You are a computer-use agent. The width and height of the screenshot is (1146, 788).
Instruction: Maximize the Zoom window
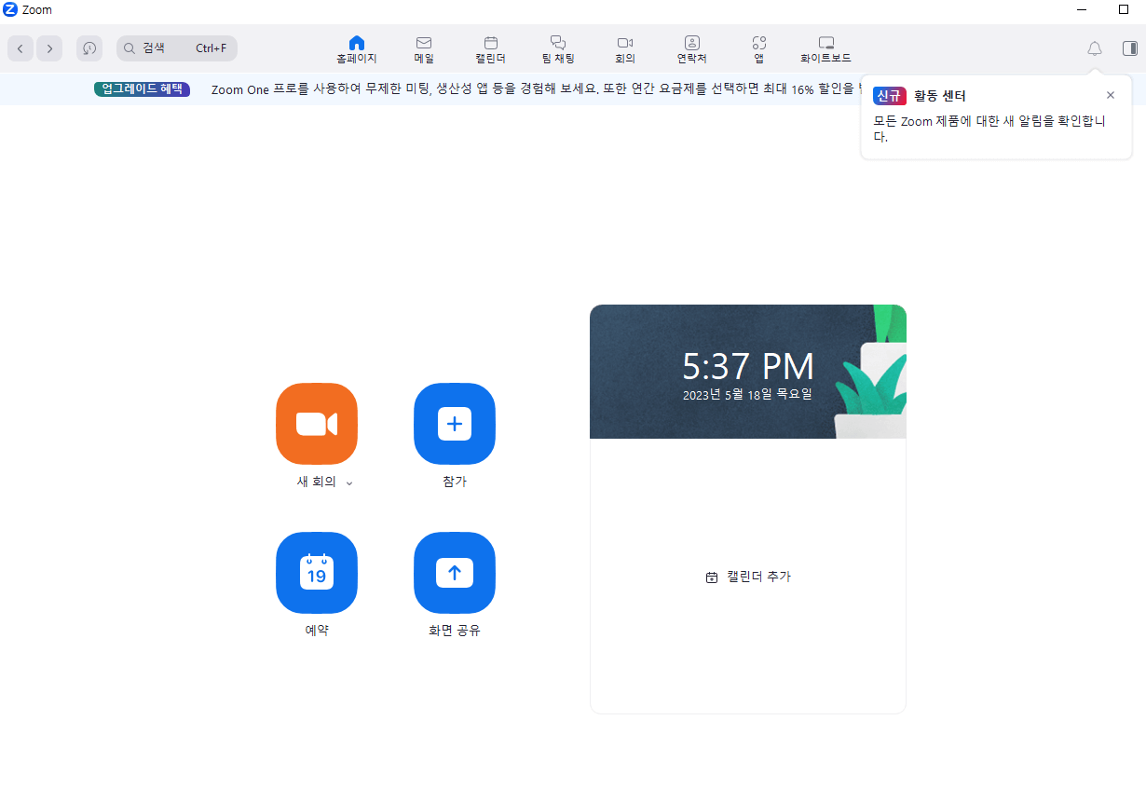pos(1124,9)
